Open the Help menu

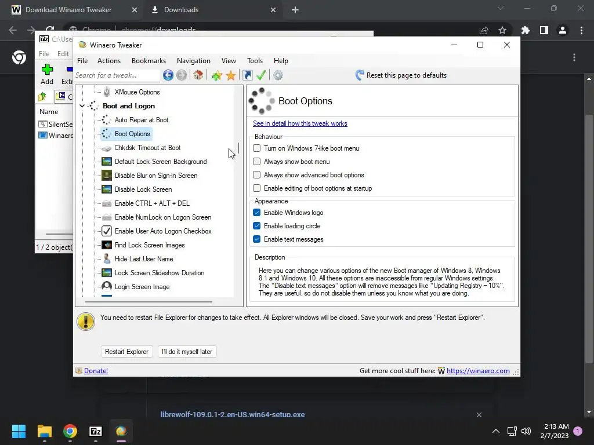[281, 60]
